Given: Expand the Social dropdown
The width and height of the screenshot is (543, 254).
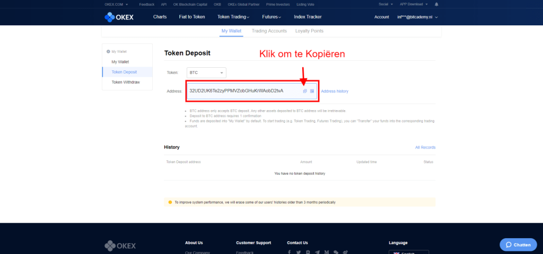Looking at the screenshot, I should tap(386, 4).
